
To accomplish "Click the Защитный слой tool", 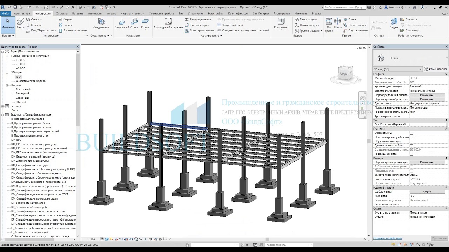I will point(230,25).
